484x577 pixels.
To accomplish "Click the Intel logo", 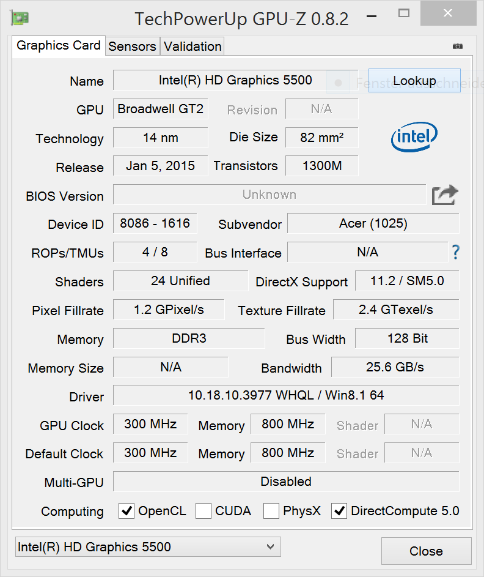I will (414, 137).
